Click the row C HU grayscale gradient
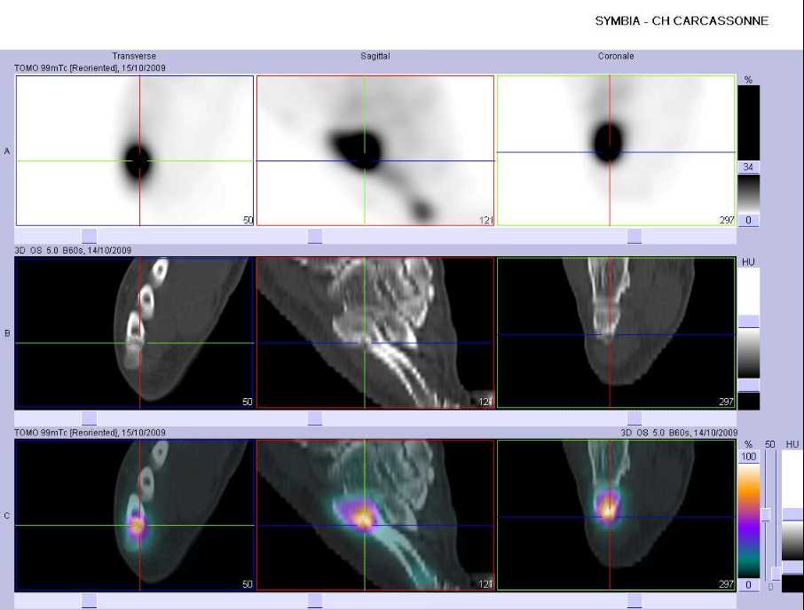Viewport: 804px width, 610px height. [792, 541]
